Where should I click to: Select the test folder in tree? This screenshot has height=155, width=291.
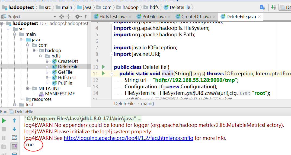coord(29,105)
